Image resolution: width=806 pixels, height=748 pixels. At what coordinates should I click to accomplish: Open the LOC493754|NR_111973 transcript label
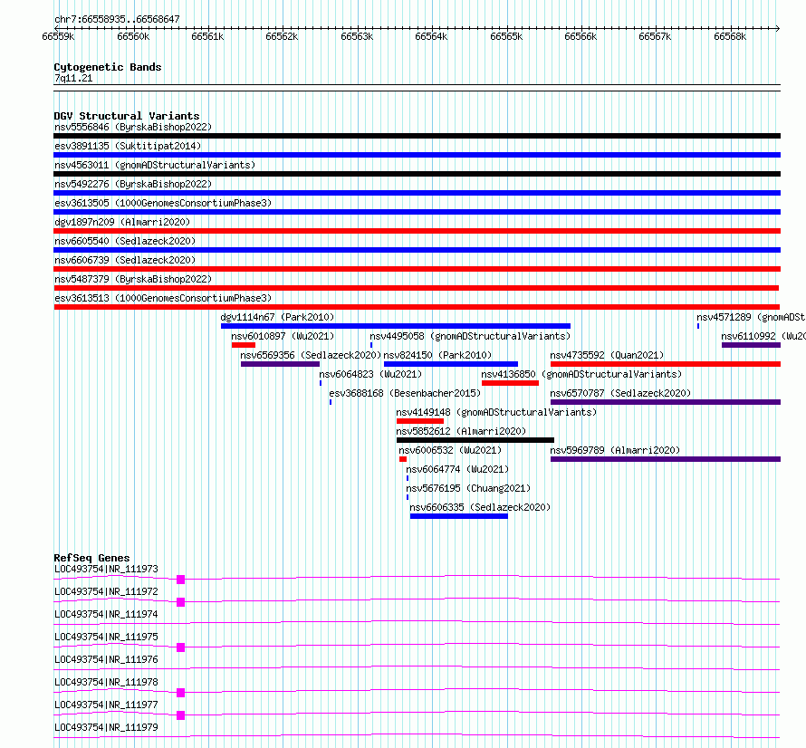106,569
